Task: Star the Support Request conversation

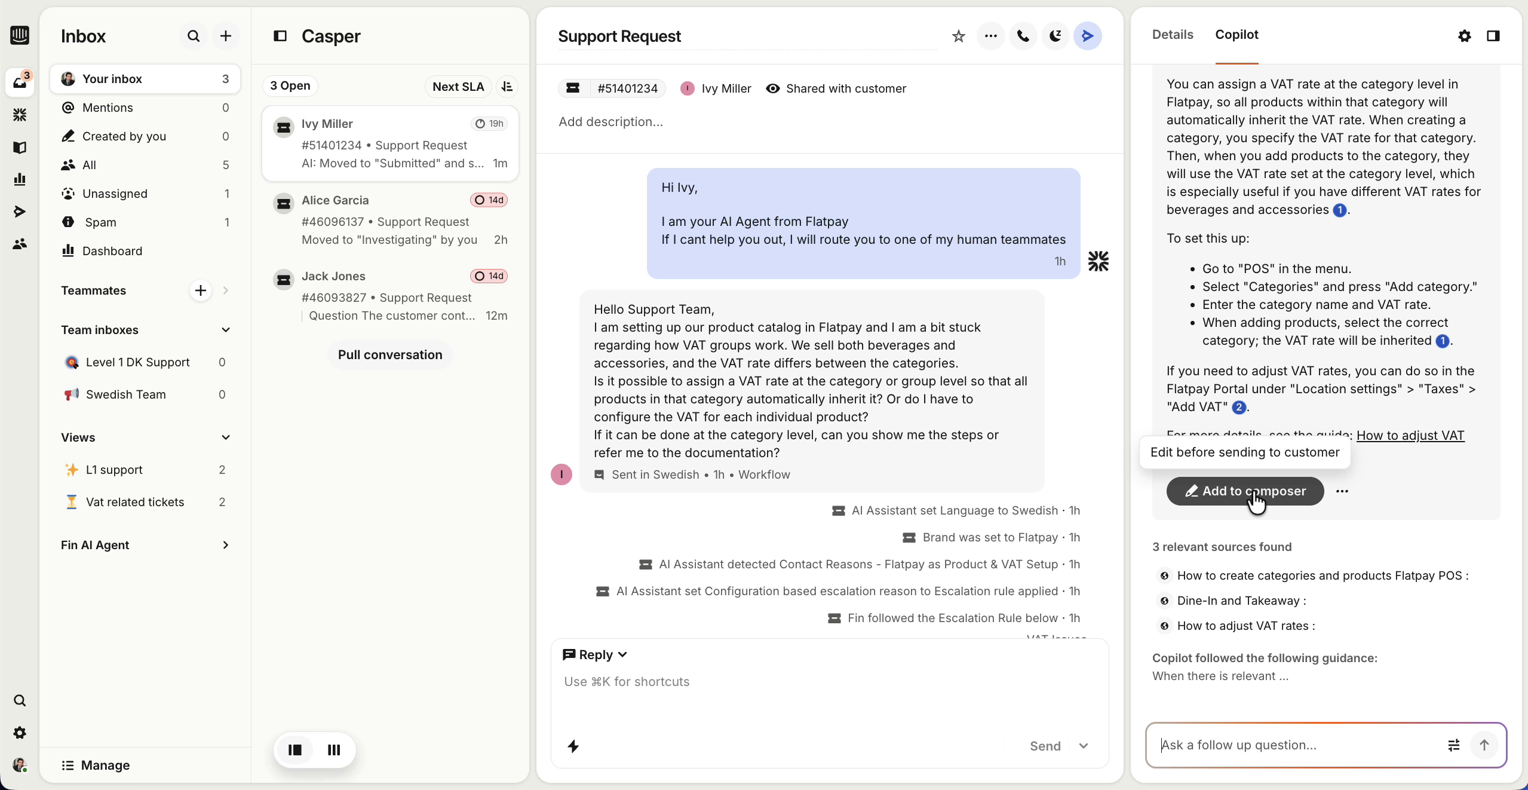Action: pos(958,36)
